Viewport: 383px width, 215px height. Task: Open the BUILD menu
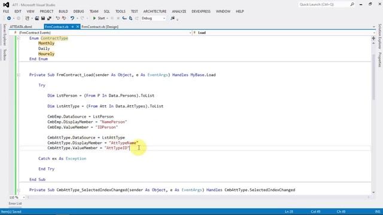[63, 11]
